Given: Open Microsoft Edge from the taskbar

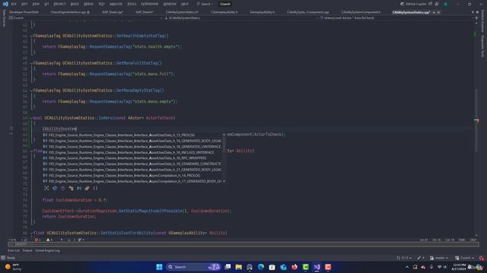Looking at the screenshot, I should [261, 267].
